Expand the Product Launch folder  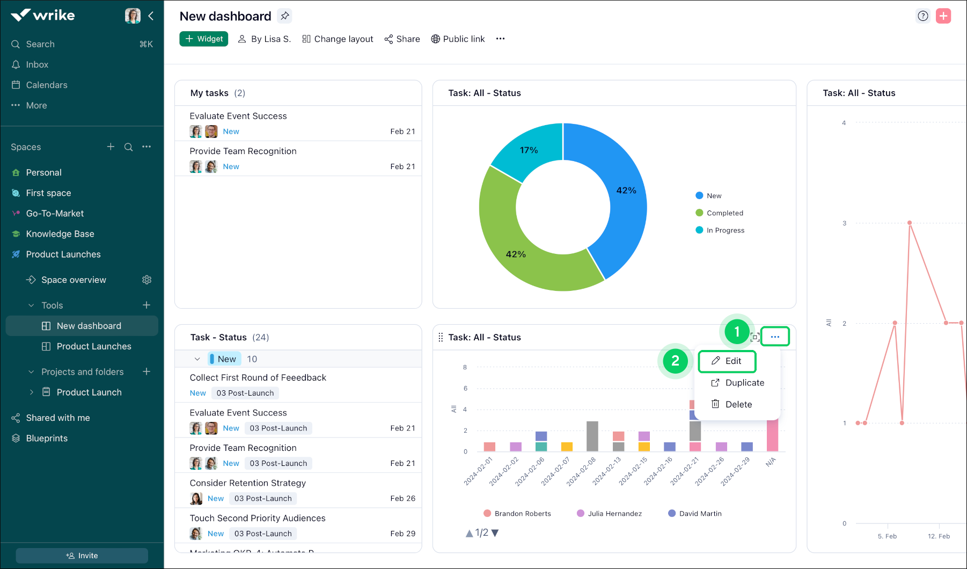point(31,392)
